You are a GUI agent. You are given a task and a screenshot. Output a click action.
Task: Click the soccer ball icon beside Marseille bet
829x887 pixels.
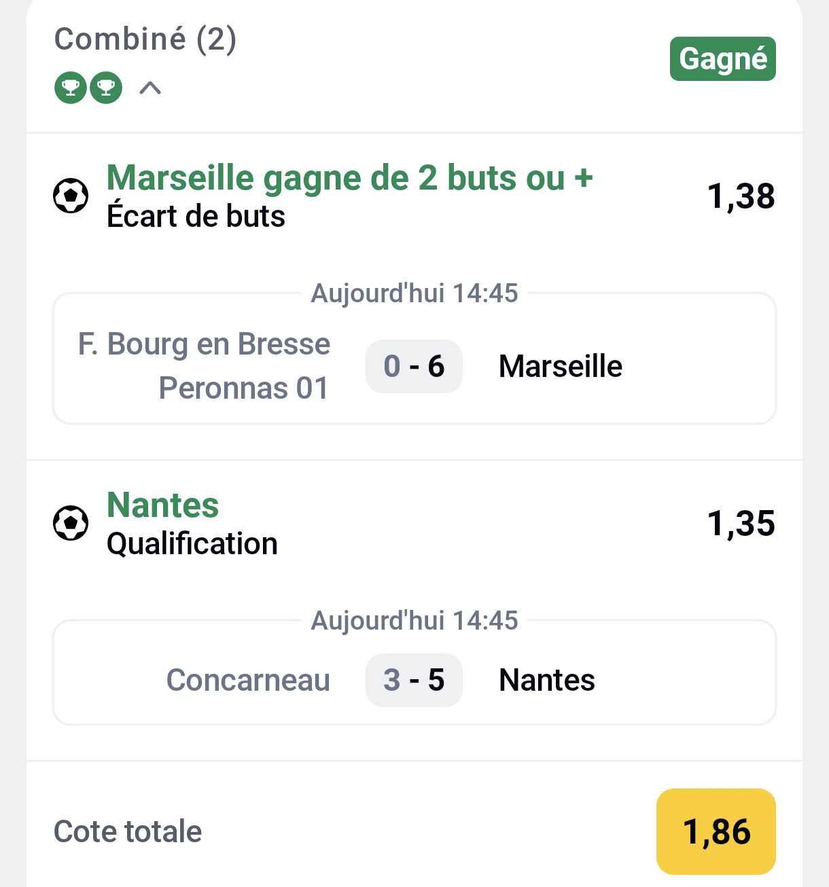coord(71,196)
